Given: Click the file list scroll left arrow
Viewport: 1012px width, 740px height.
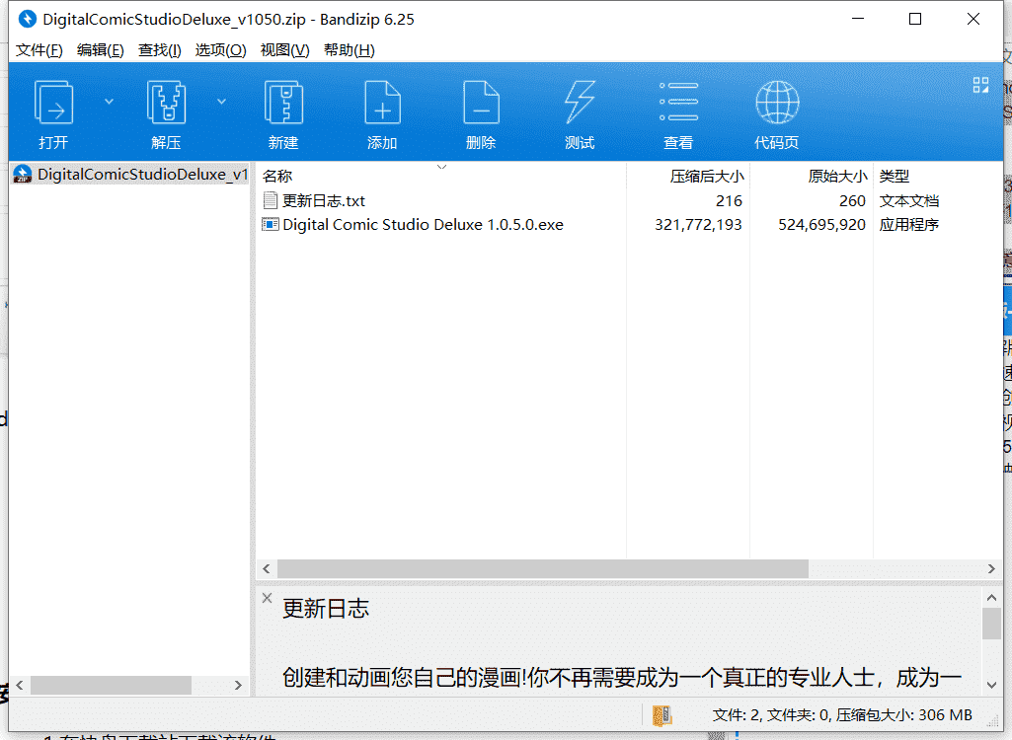Looking at the screenshot, I should 267,569.
